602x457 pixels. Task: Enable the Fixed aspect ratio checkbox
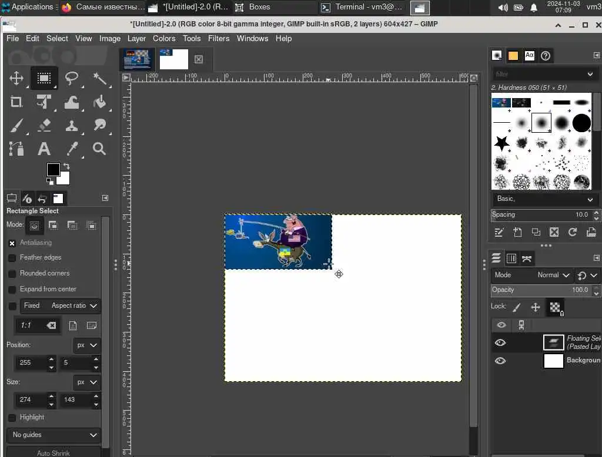coord(12,306)
